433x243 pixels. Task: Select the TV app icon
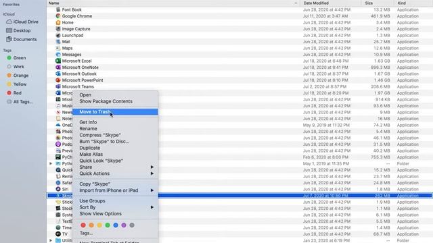(x=58, y=234)
